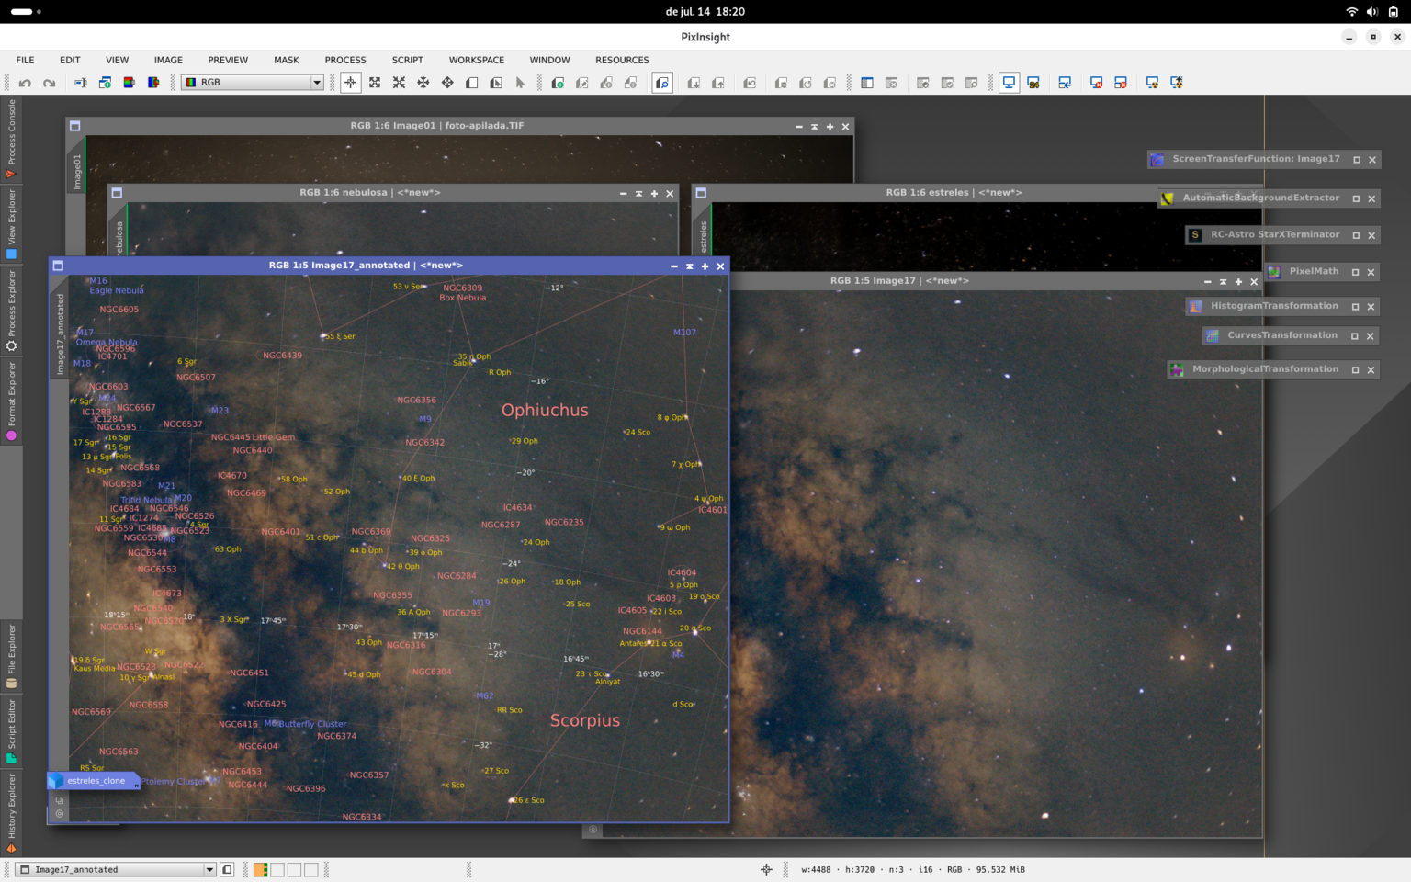
Task: Click the Scorpius constellation label
Action: coord(585,721)
